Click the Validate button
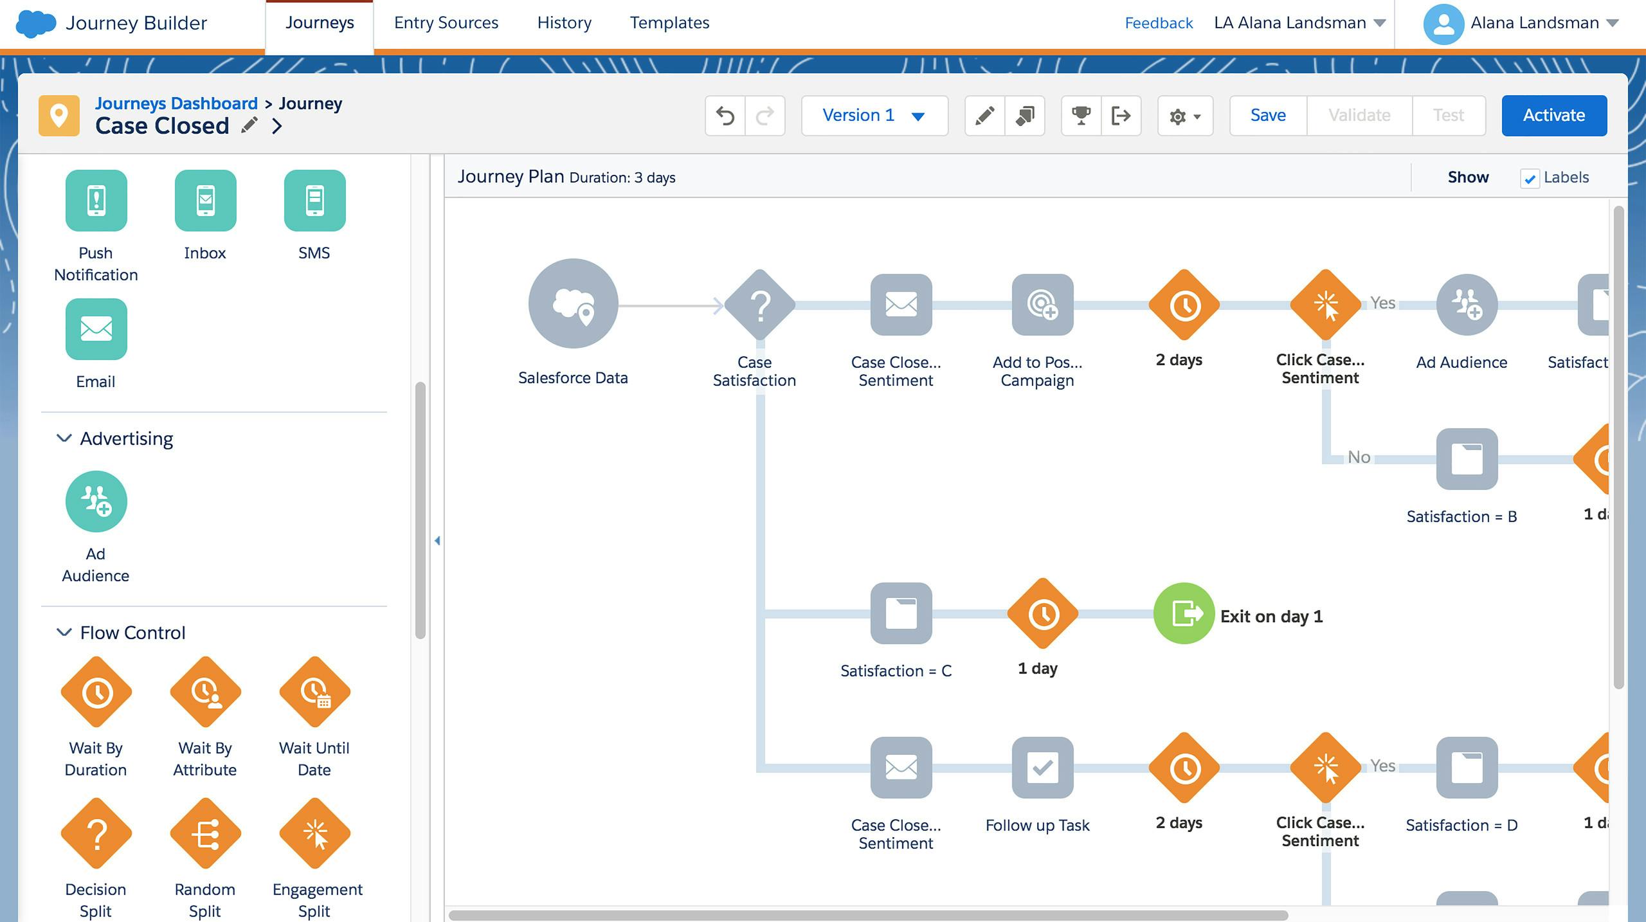The image size is (1646, 922). [x=1359, y=116]
